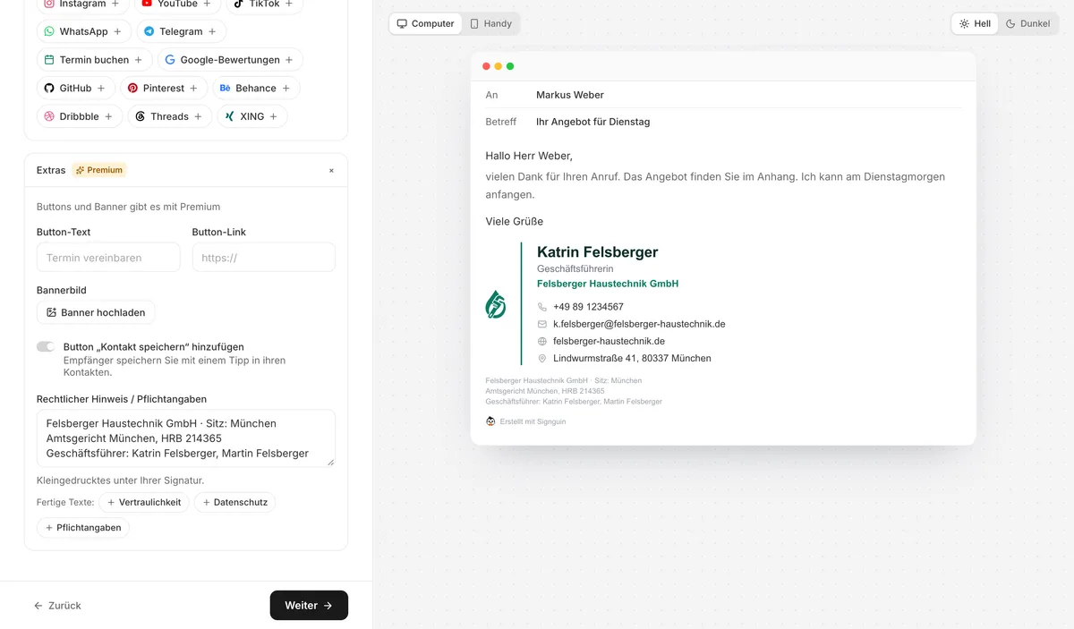The width and height of the screenshot is (1074, 629).
Task: Add Dribbble chip
Action: tap(80, 116)
